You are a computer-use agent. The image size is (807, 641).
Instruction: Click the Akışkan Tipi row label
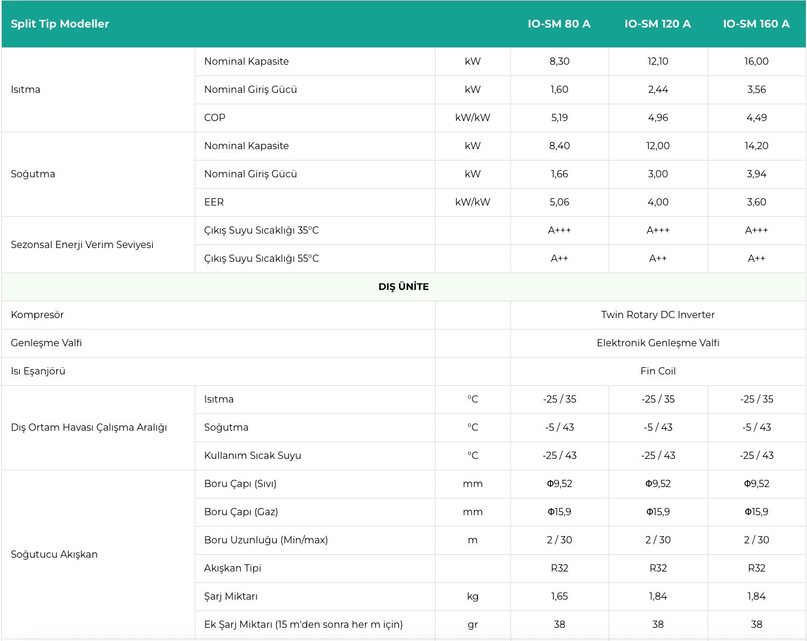232,569
